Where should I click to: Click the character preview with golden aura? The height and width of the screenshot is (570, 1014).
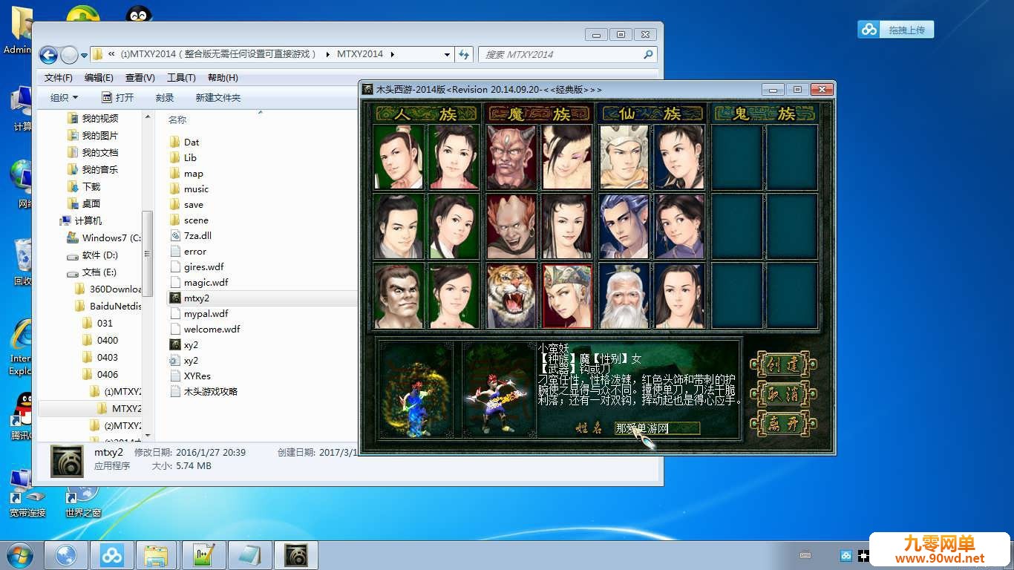coord(416,389)
